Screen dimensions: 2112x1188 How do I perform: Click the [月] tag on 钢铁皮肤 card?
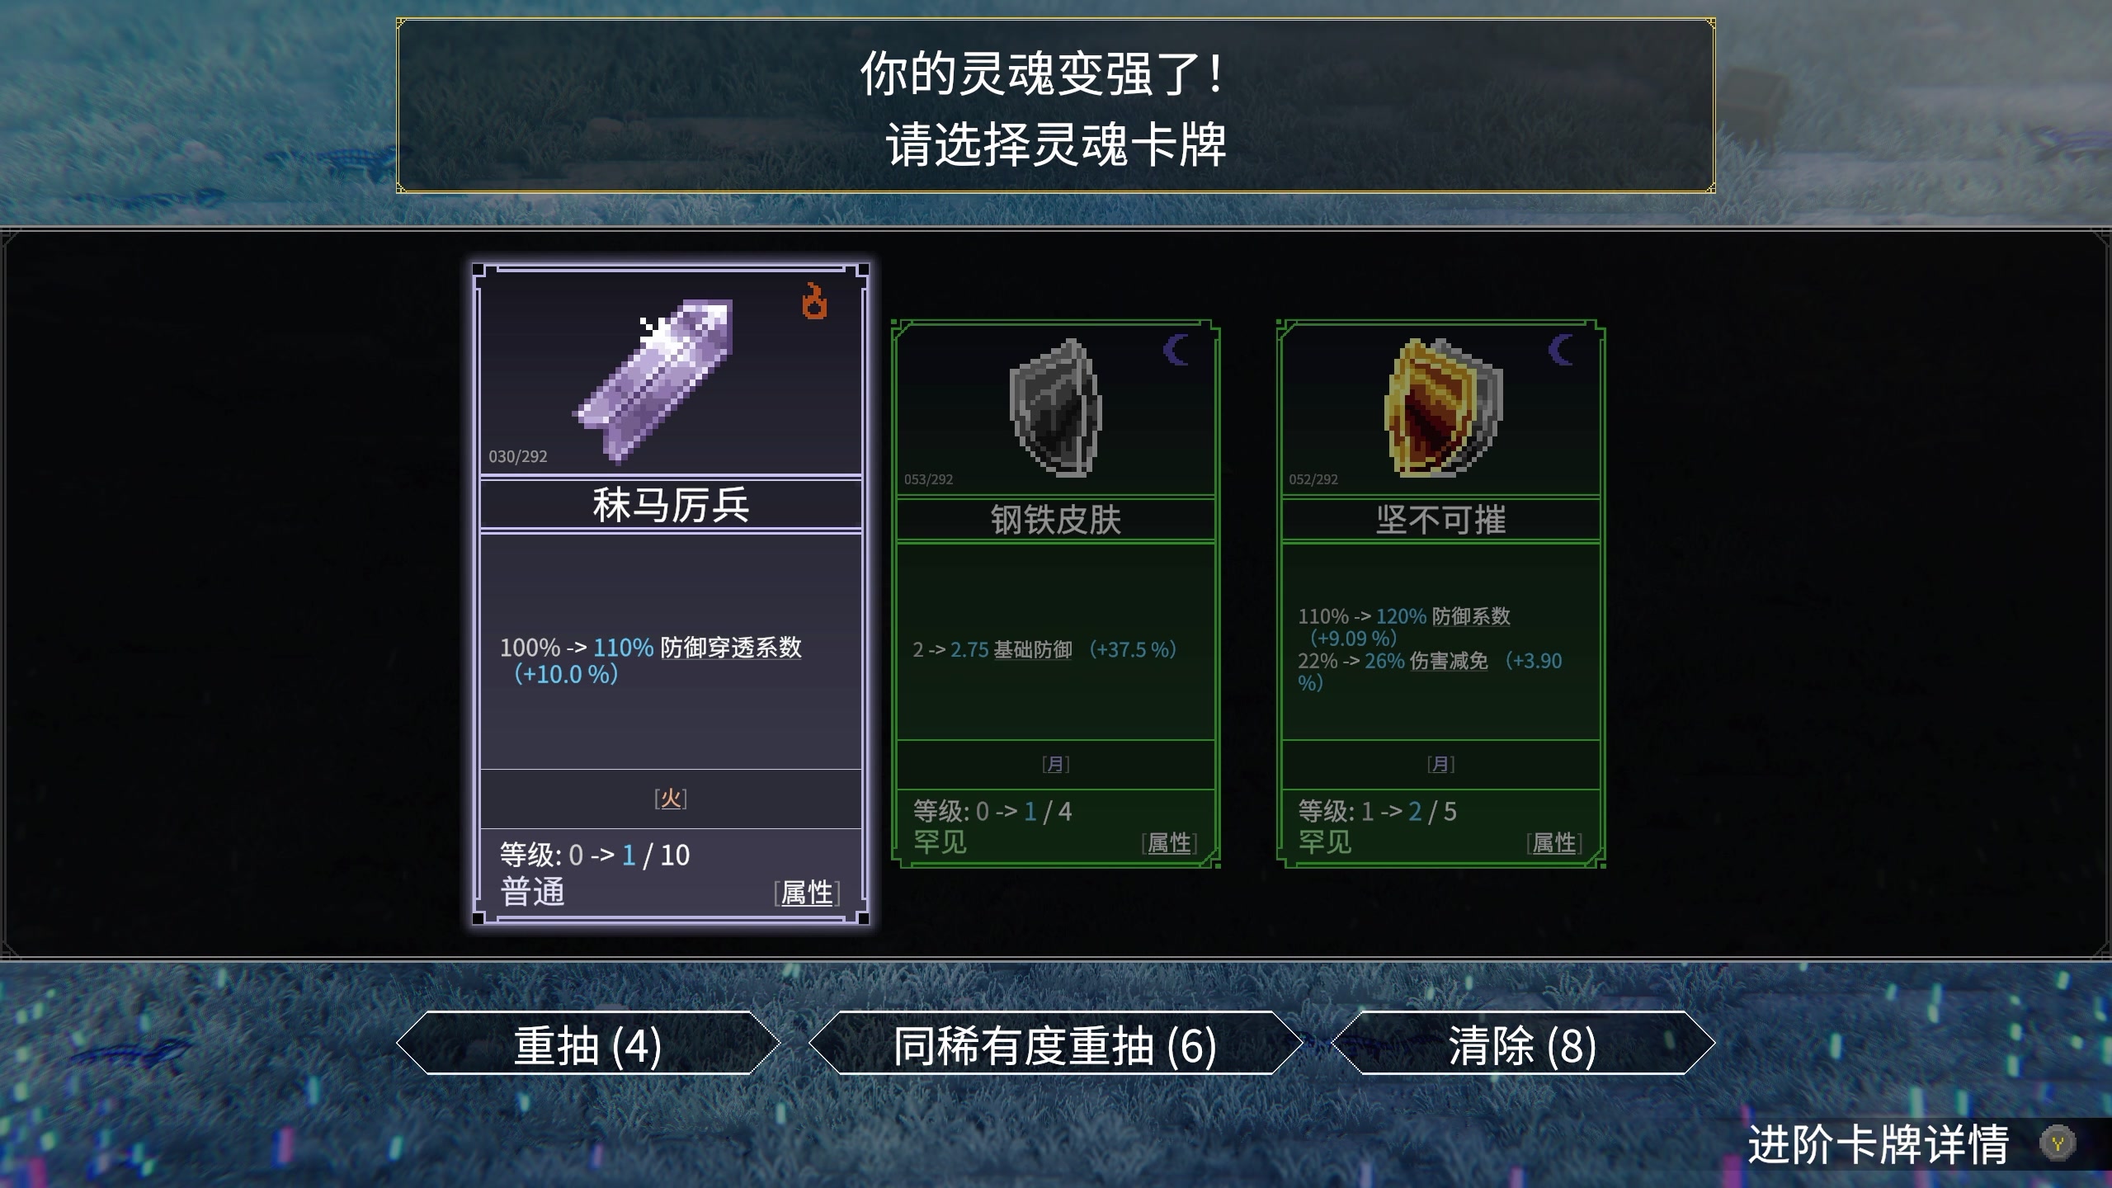tap(1056, 764)
